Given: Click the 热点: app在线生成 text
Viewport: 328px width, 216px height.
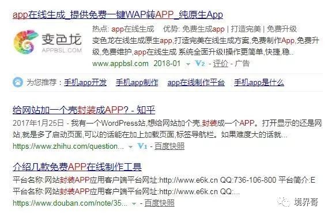Looking at the screenshot, I should 123,29.
